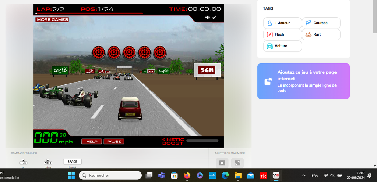Select the '1 Joueur' tag

[282, 23]
